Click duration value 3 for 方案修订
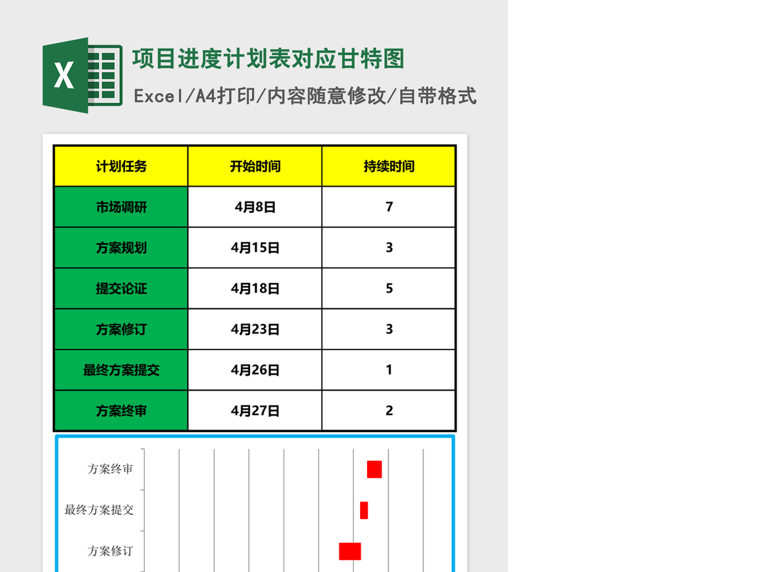 (x=389, y=329)
